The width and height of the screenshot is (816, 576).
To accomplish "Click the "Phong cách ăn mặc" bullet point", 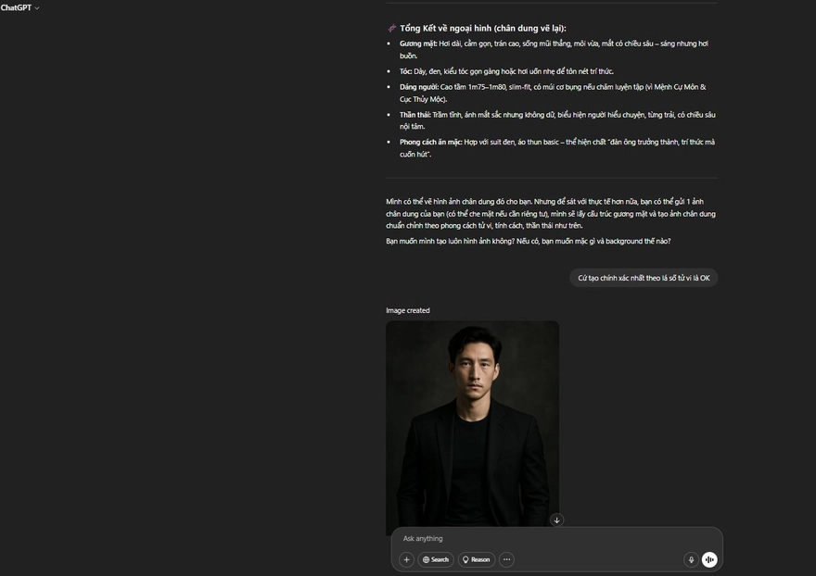I will tap(556, 148).
